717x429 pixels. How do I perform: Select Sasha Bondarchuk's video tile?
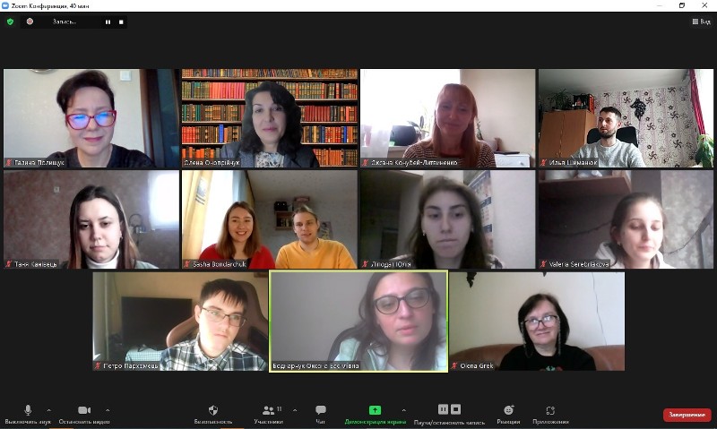point(270,219)
